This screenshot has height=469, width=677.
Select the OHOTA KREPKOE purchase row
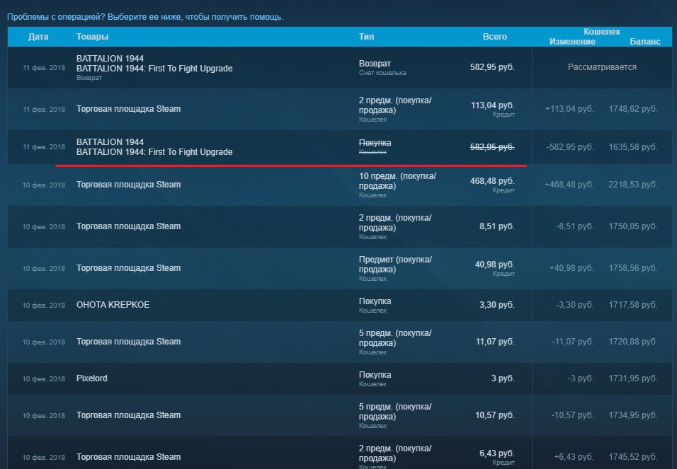coord(113,305)
